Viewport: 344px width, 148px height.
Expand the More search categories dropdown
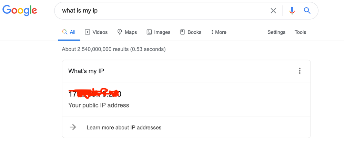[219, 32]
